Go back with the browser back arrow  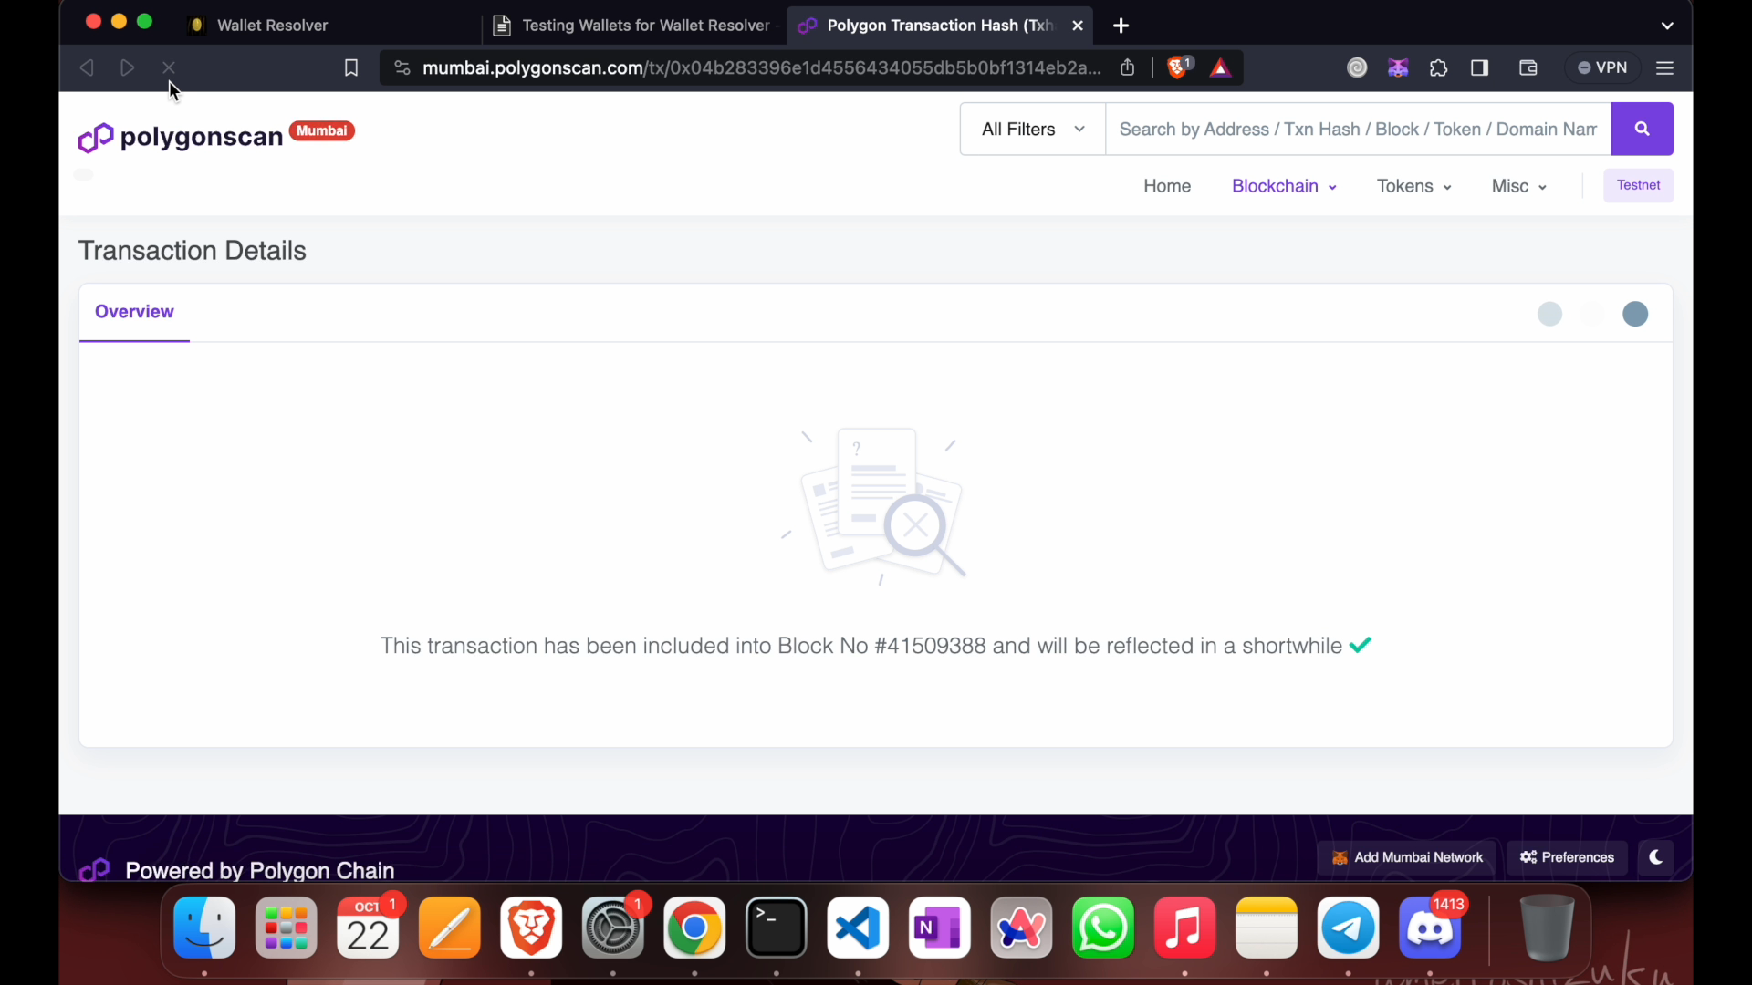point(87,67)
